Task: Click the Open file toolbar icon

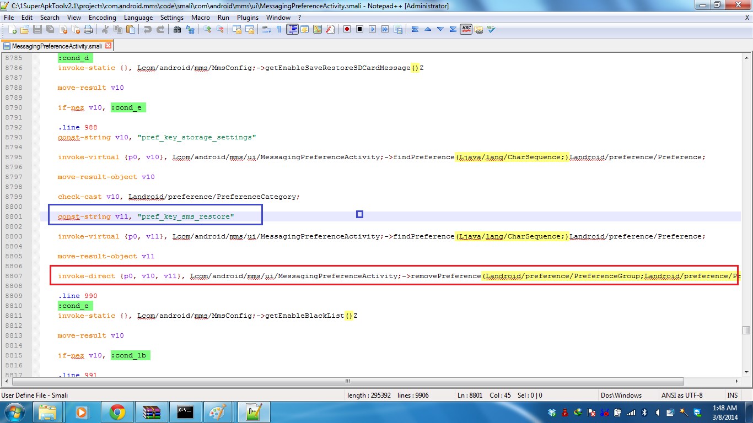Action: pos(25,29)
